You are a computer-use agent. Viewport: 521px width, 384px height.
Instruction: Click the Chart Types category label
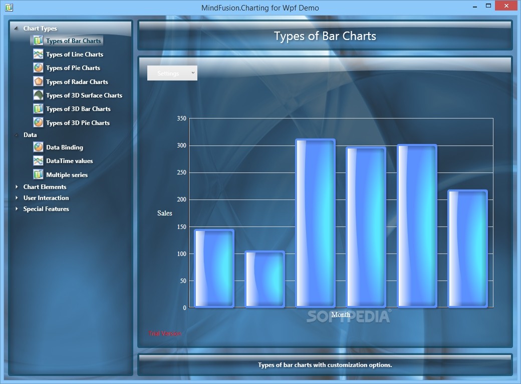coord(40,28)
